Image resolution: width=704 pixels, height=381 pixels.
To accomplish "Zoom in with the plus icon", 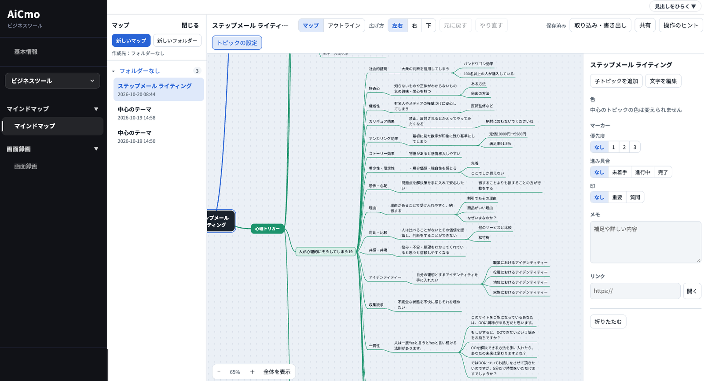I will (252, 372).
